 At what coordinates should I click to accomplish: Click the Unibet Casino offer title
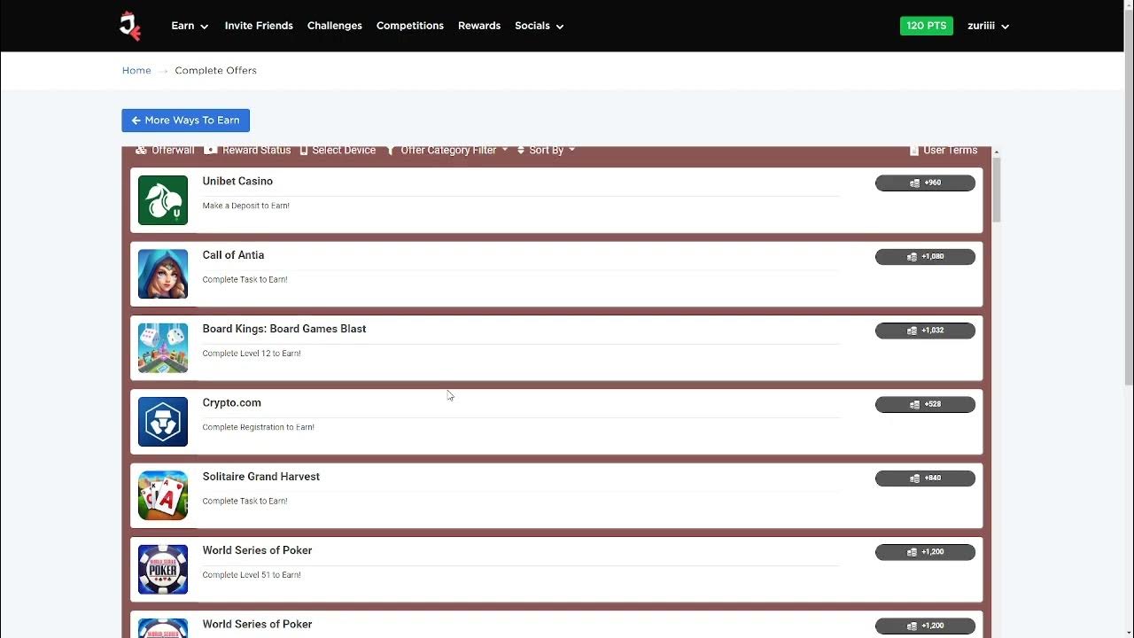click(x=237, y=181)
